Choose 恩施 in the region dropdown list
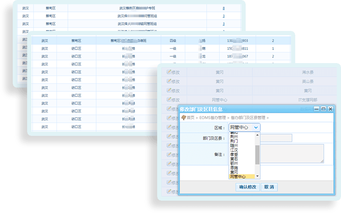Viewport: 341px width, 213px height. (x=234, y=168)
